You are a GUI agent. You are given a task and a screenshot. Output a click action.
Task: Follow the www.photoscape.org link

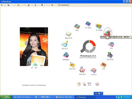88,58
